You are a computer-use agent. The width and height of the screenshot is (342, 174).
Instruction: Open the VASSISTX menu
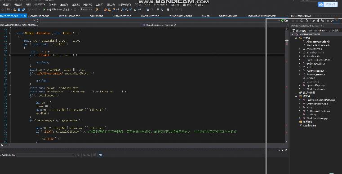pyautogui.click(x=40, y=4)
